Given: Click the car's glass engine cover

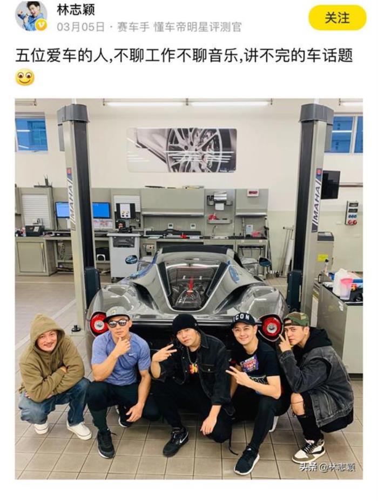Looking at the screenshot, I should coord(191,285).
